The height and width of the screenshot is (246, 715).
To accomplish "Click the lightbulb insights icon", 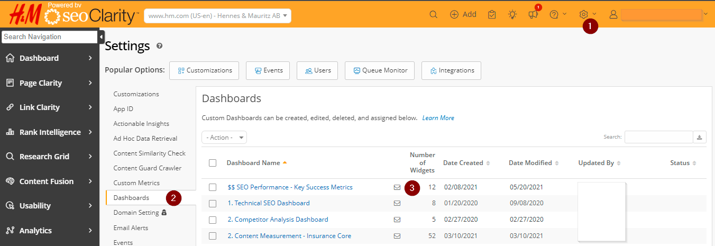I will (x=512, y=14).
